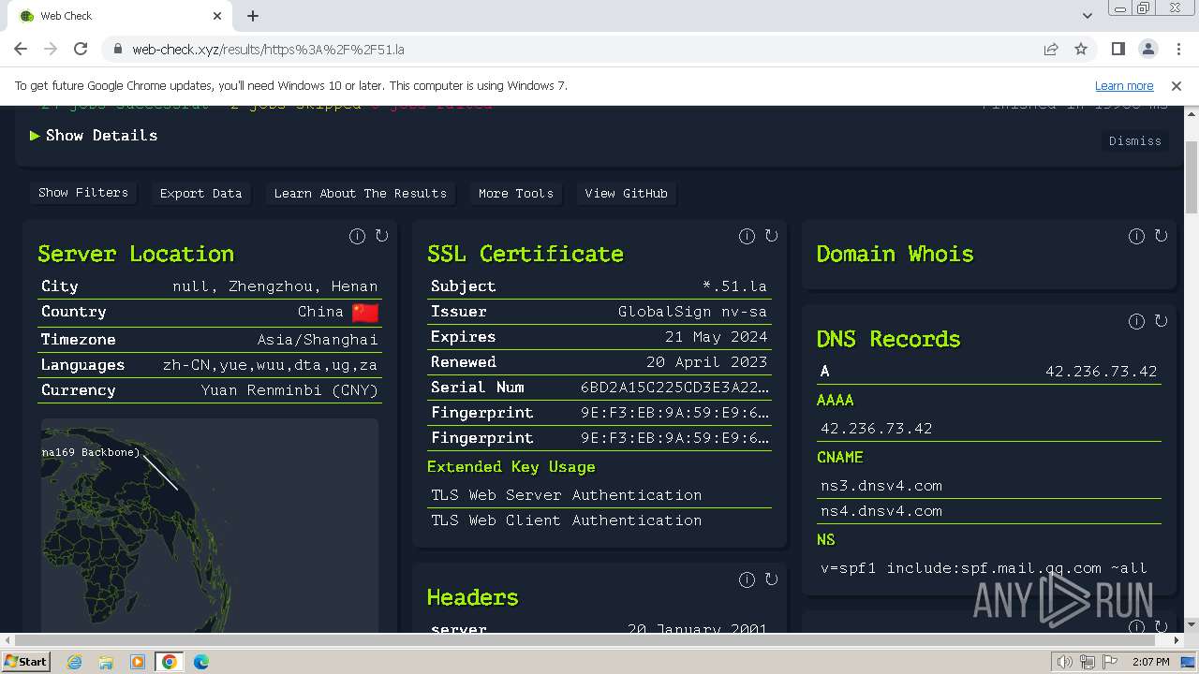This screenshot has width=1199, height=674.
Task: Refresh the DNS Records card
Action: pyautogui.click(x=1161, y=321)
